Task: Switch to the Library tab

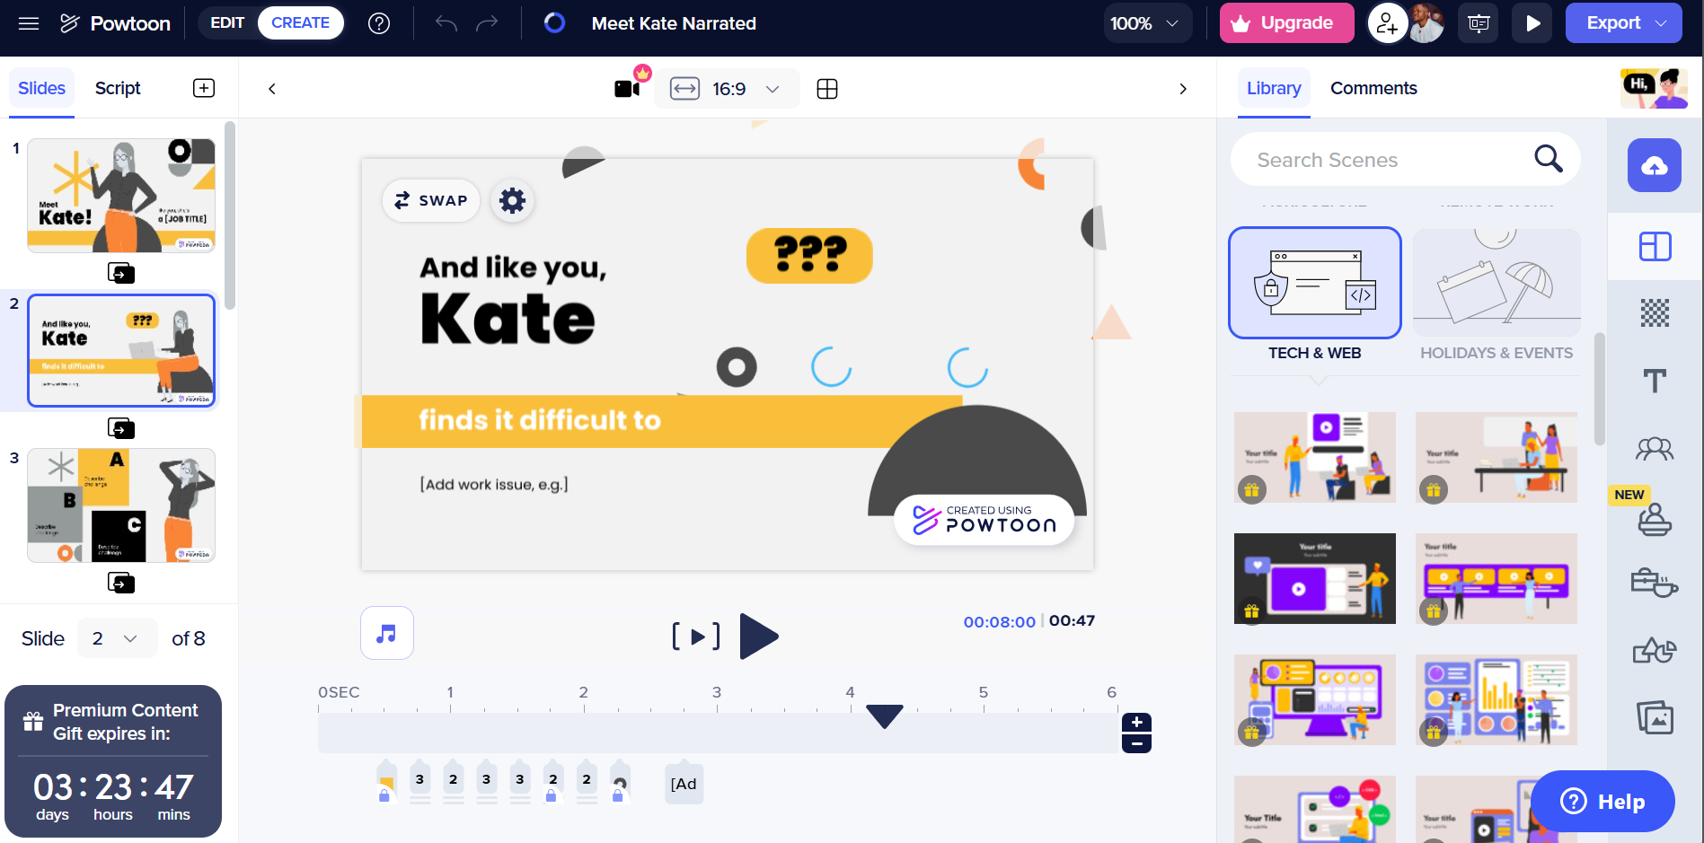Action: pos(1274,88)
